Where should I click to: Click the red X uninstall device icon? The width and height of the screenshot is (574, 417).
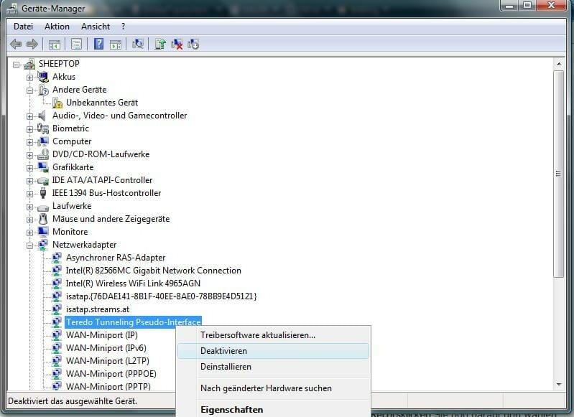coord(177,44)
